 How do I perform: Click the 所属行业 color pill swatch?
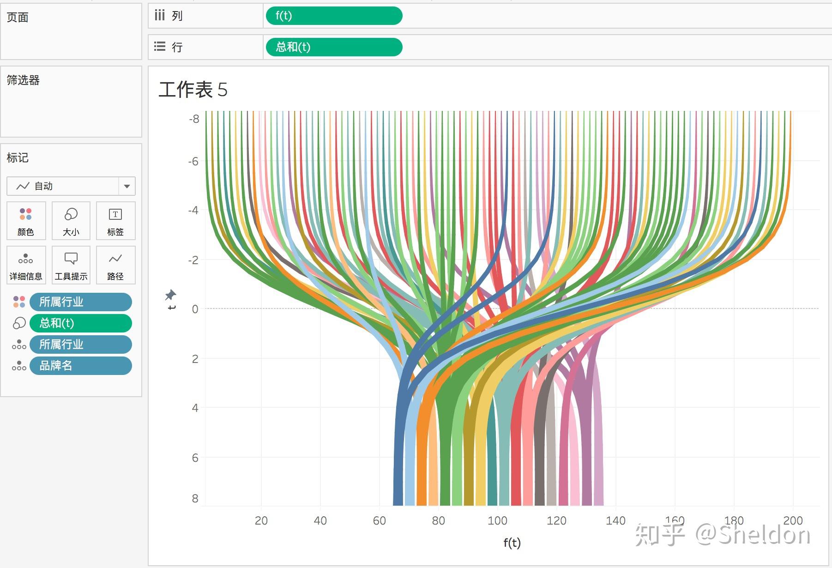pos(81,302)
